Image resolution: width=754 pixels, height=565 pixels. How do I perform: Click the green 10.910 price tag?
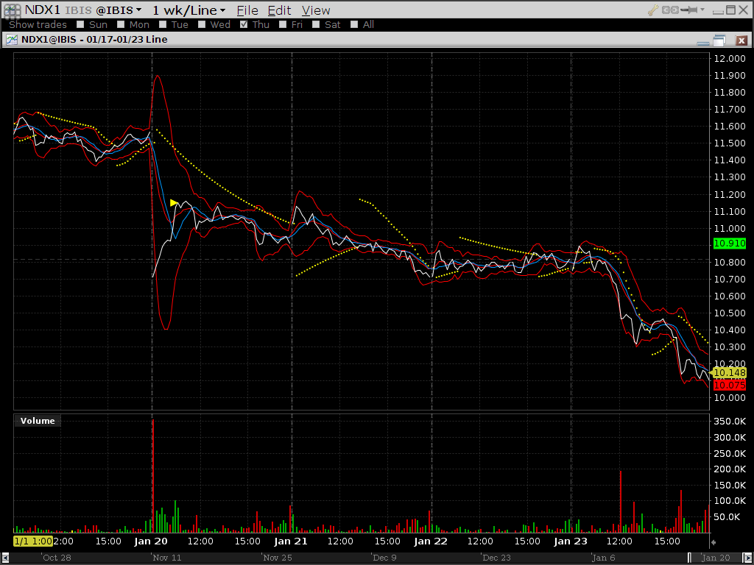[x=730, y=244]
